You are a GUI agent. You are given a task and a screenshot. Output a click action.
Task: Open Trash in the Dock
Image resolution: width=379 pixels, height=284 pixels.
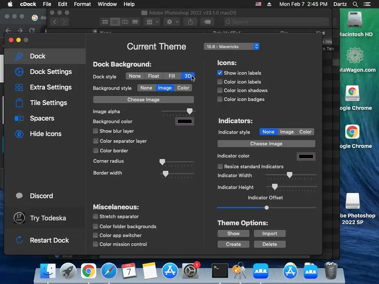[331, 271]
